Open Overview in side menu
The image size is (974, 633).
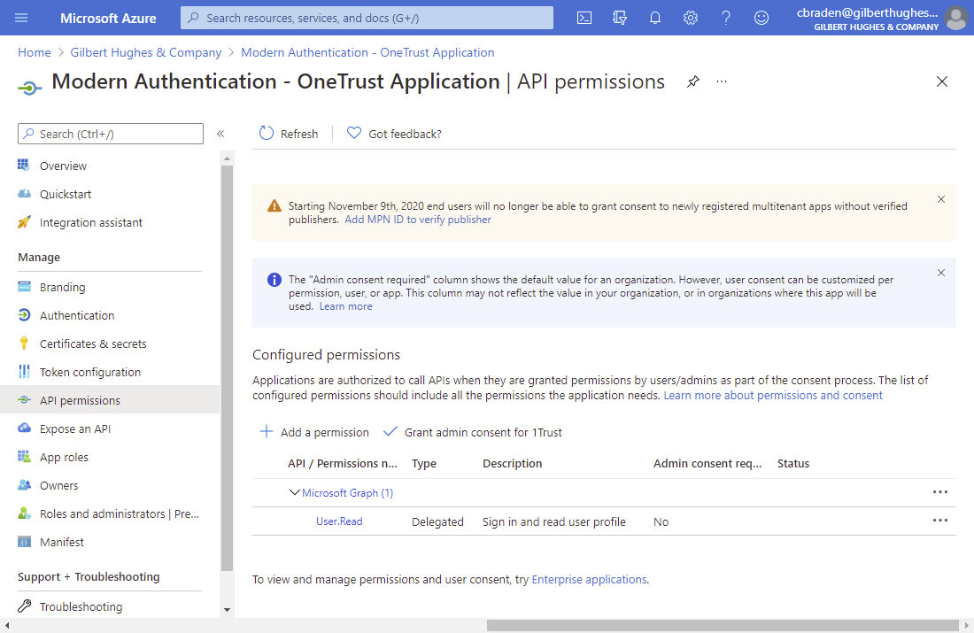click(x=63, y=166)
